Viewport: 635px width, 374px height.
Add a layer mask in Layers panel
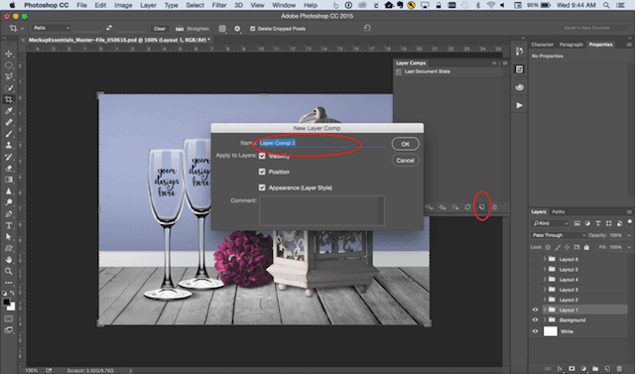(x=571, y=369)
